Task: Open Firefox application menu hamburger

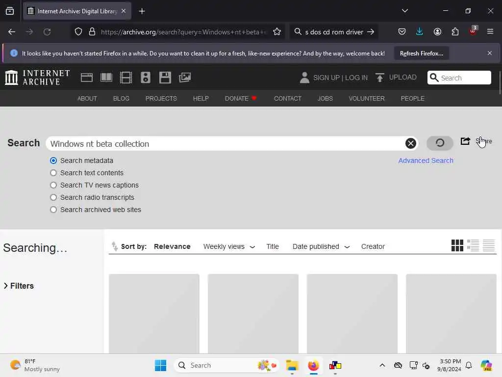Action: click(490, 31)
